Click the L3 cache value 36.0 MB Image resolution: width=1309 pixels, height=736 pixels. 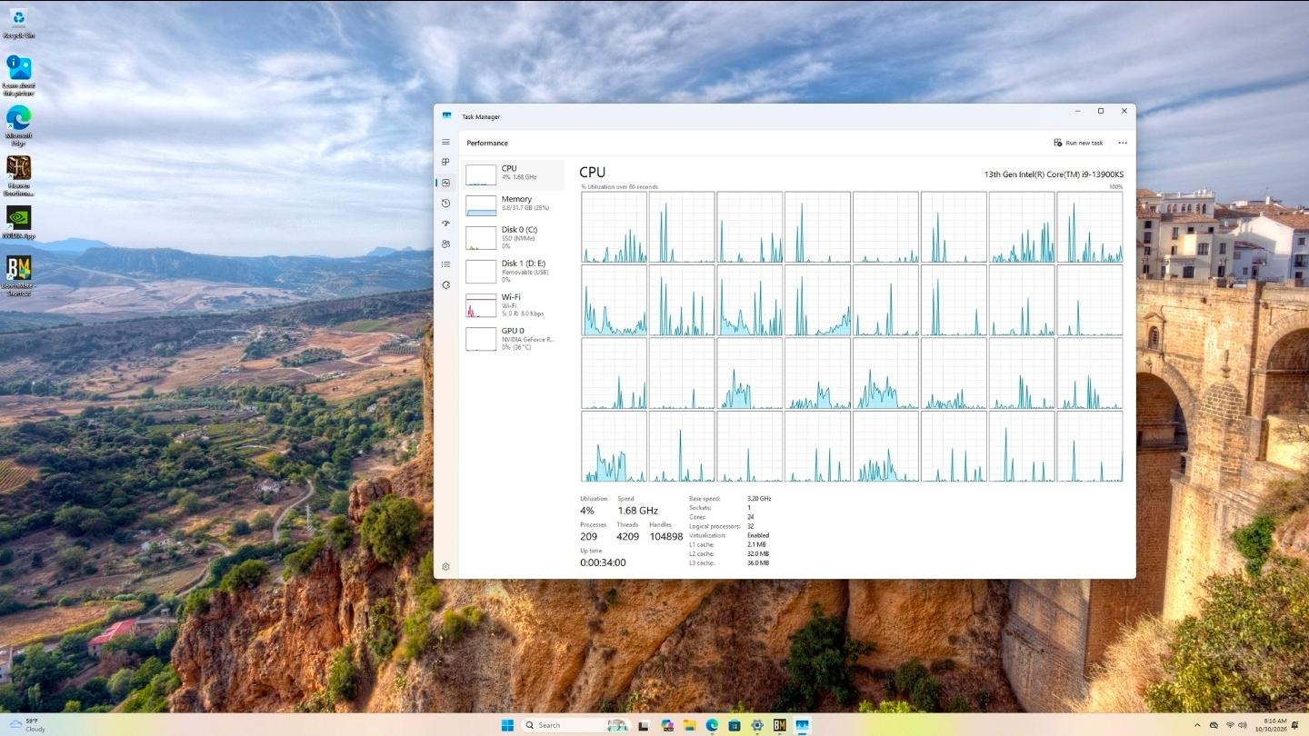point(758,563)
